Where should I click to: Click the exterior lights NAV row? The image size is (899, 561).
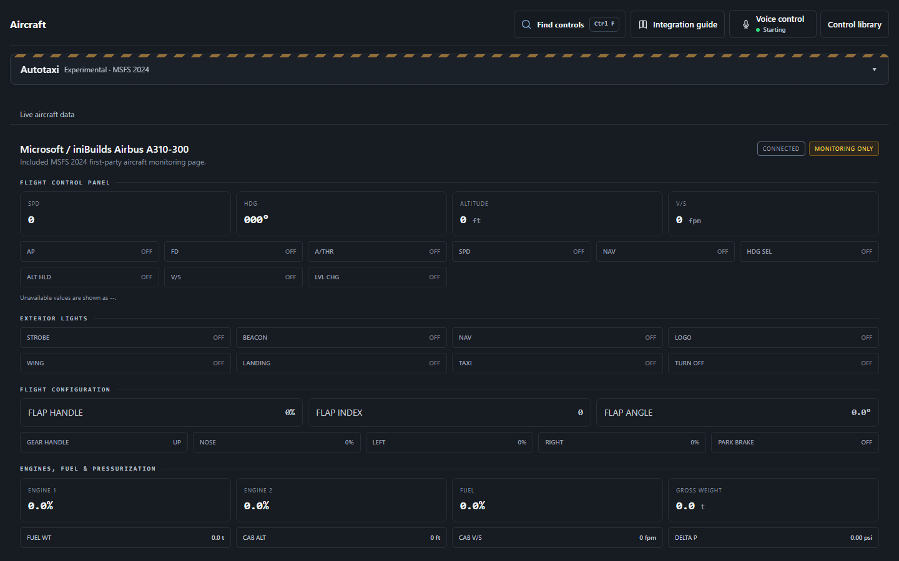pos(558,338)
